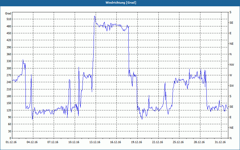Screen dimensions: 240x150
Task: Select the SE label just above the 480 line
Action: pos(231,23)
